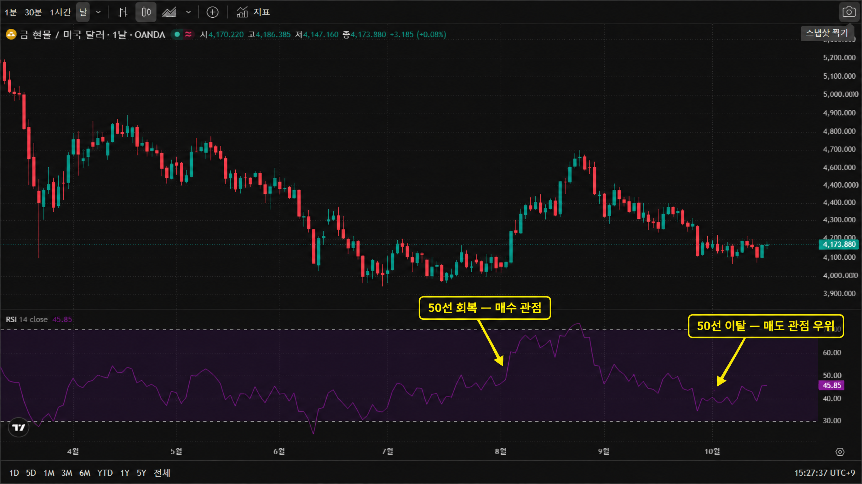Viewport: 862px width, 484px height.
Task: Switch to bars chart type icon
Action: pyautogui.click(x=123, y=12)
